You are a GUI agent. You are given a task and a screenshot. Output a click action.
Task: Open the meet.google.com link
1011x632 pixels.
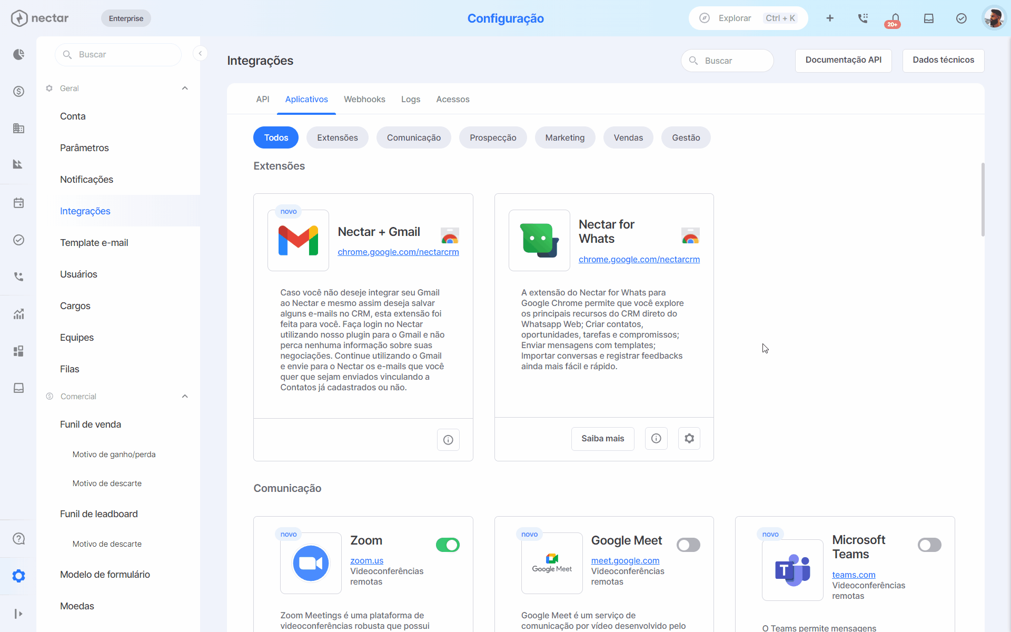pyautogui.click(x=625, y=560)
